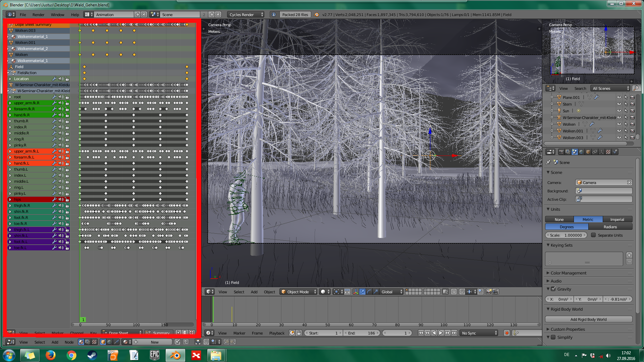This screenshot has width=644, height=362.
Task: Expand the Color Management panel
Action: (x=568, y=273)
